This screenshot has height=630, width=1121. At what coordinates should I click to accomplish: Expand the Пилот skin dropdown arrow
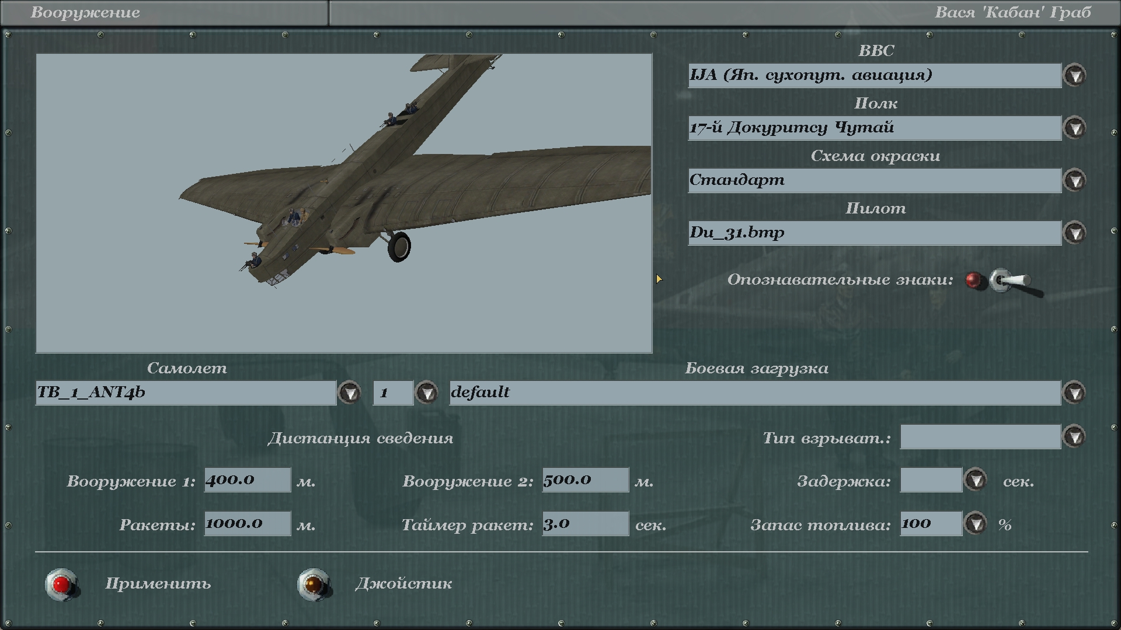point(1074,233)
